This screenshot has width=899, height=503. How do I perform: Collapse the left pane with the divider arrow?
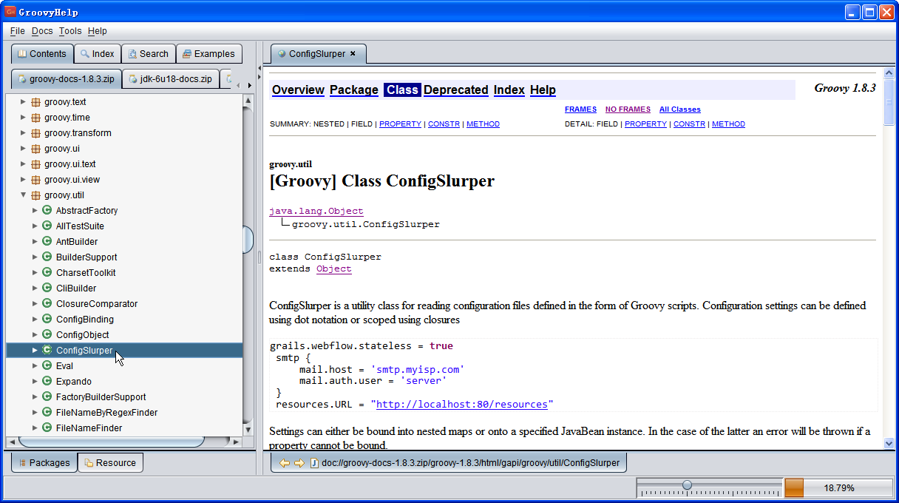click(259, 68)
